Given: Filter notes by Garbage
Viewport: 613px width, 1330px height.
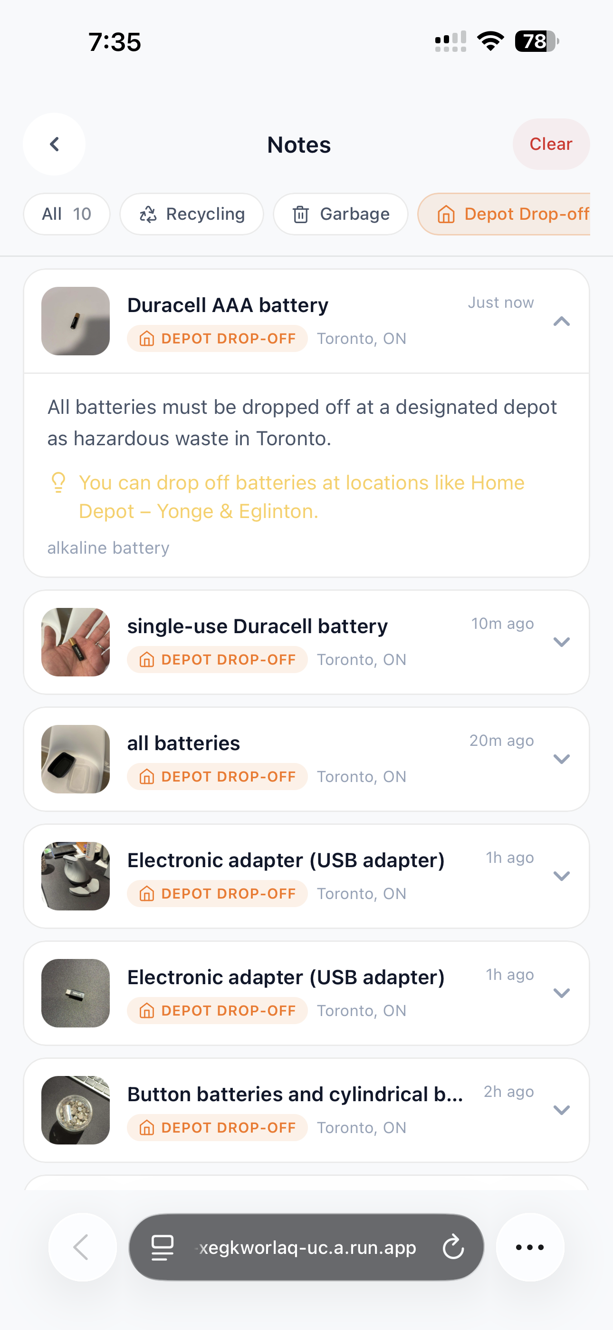Looking at the screenshot, I should [341, 214].
